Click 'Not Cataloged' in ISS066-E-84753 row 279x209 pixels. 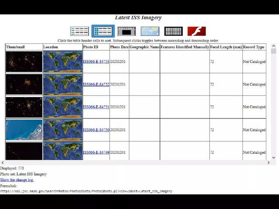pos(254,61)
